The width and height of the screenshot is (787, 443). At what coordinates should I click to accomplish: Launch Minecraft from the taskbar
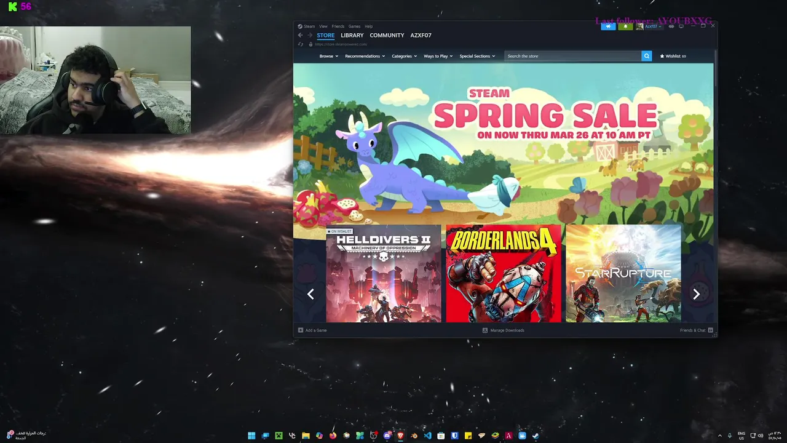click(279, 436)
